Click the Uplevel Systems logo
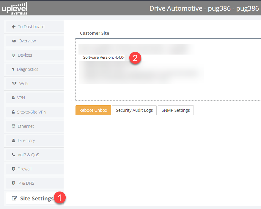Image resolution: width=261 pixels, height=209 pixels. tap(15, 8)
